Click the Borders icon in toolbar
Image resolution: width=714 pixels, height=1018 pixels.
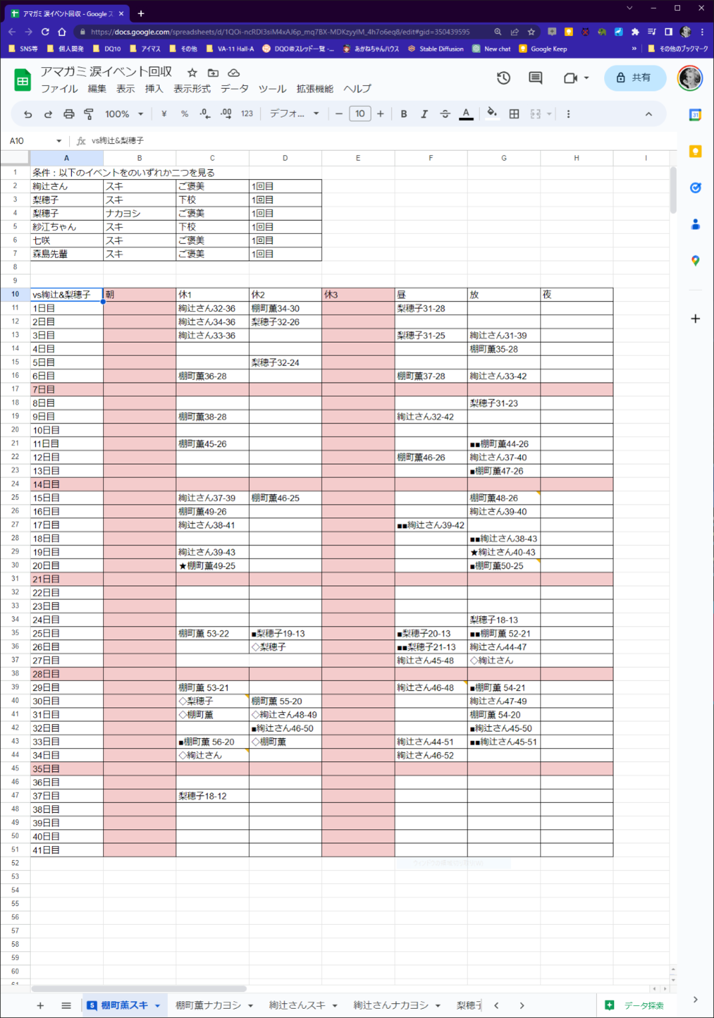click(514, 114)
